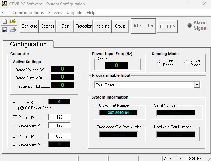Click the Open folder icon
The width and height of the screenshot is (211, 161).
pos(13,21)
